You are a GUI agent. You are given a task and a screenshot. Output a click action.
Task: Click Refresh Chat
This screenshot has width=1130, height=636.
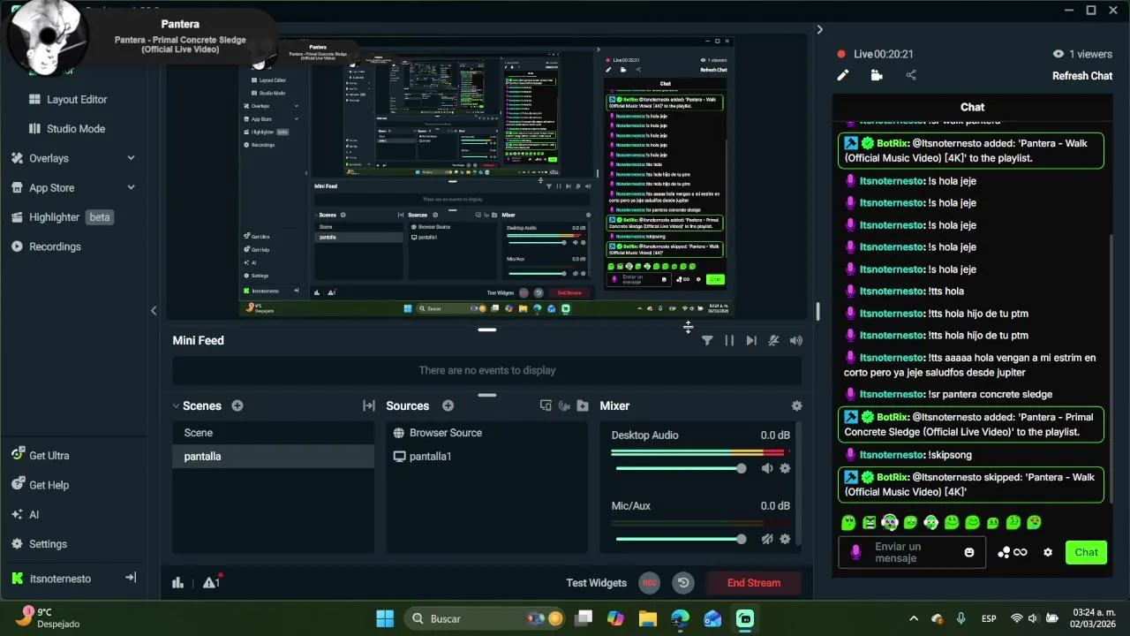pyautogui.click(x=1082, y=76)
